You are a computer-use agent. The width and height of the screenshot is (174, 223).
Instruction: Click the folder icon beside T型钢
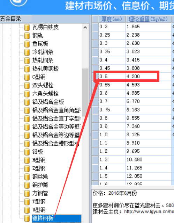pyautogui.click(x=27, y=202)
